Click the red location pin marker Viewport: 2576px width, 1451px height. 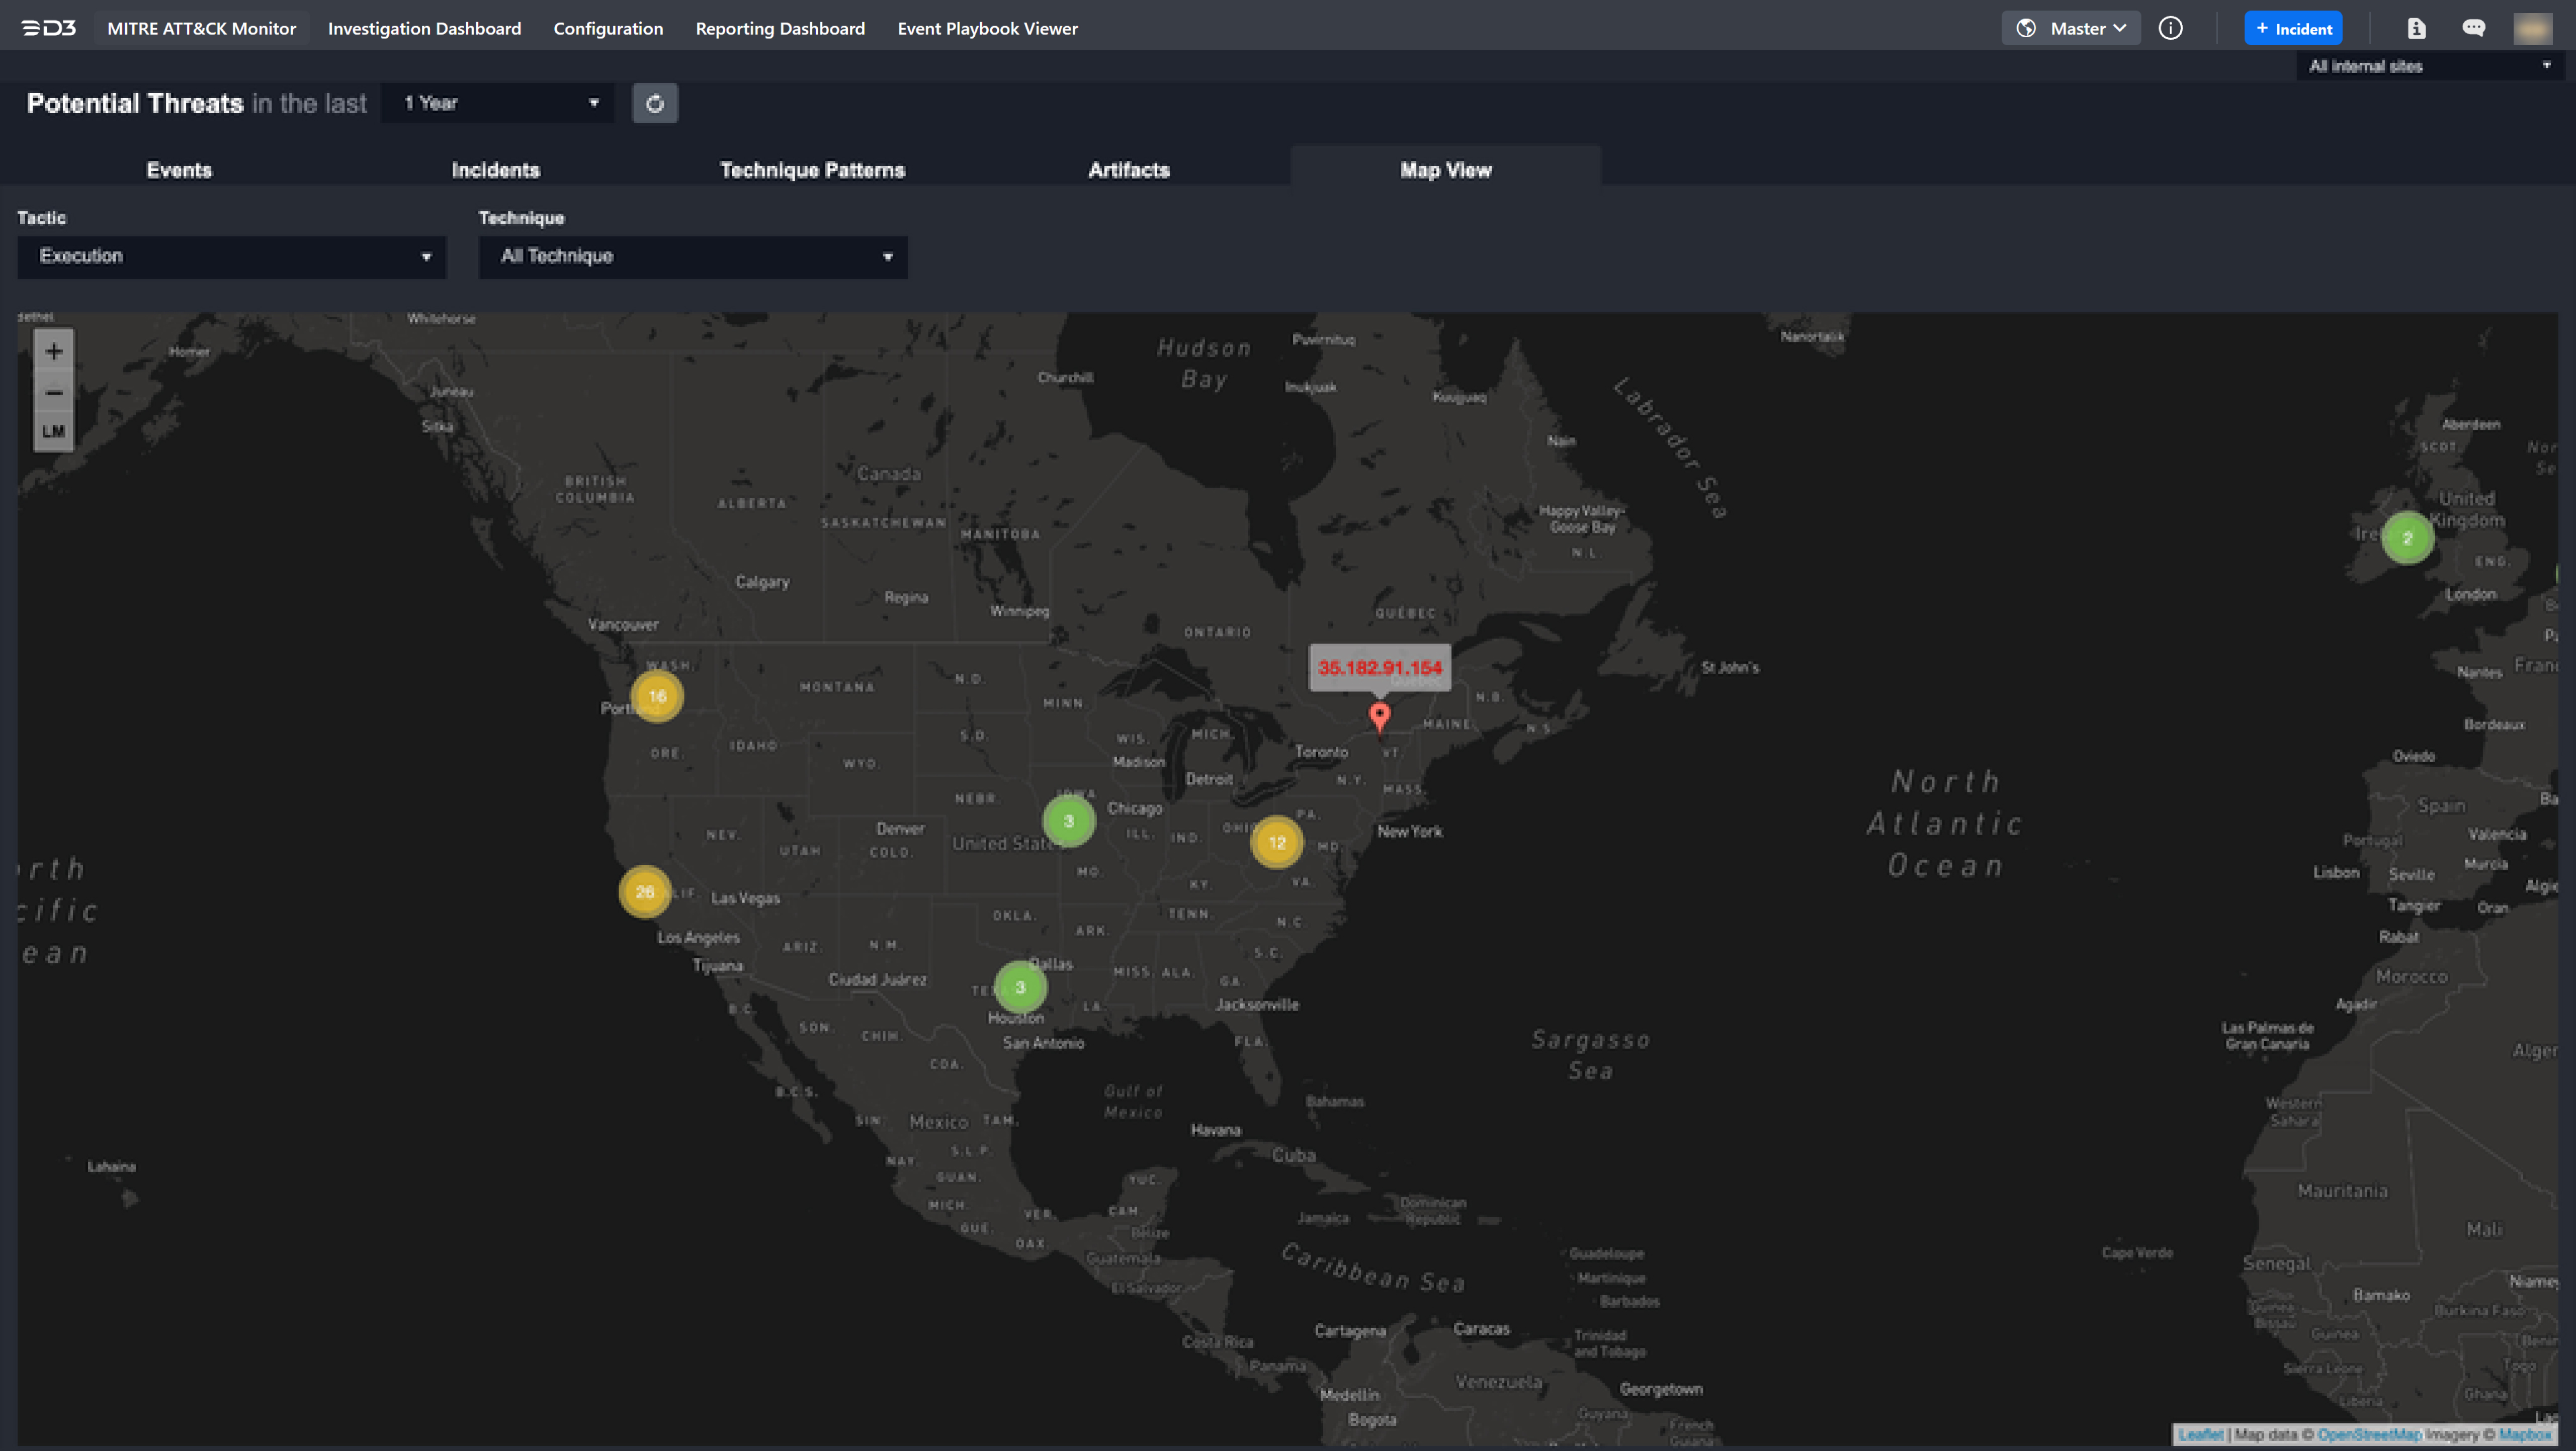1379,715
